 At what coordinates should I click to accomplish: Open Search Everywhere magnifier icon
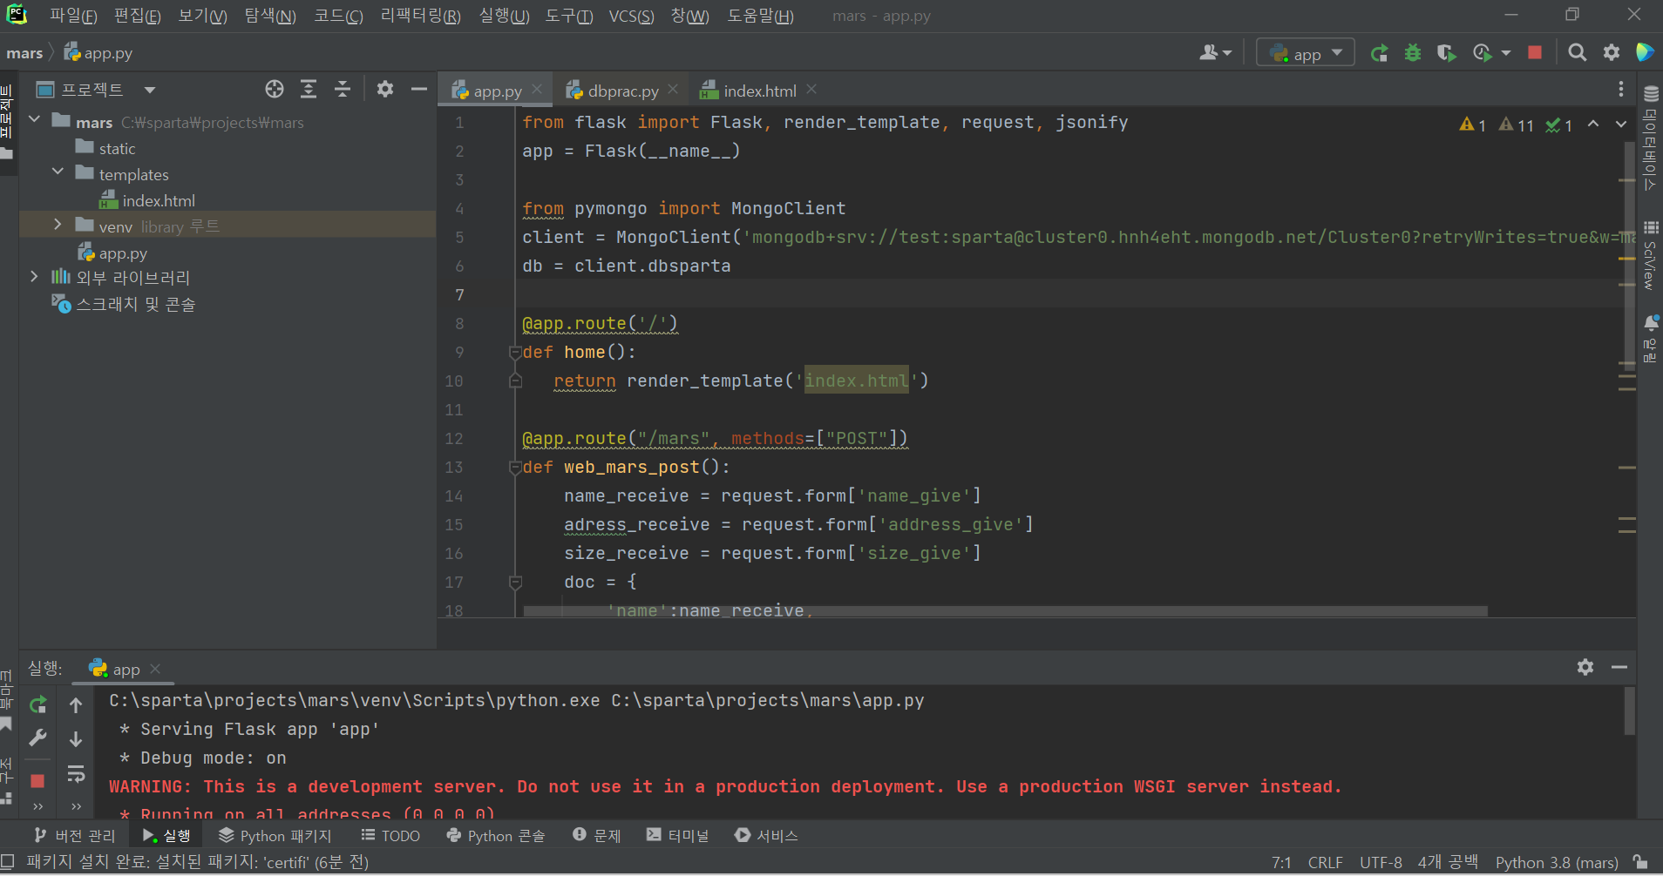click(1577, 53)
